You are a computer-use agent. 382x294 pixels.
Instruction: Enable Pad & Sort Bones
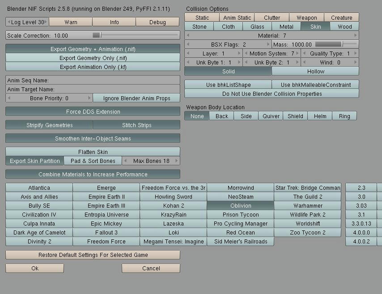(93, 161)
